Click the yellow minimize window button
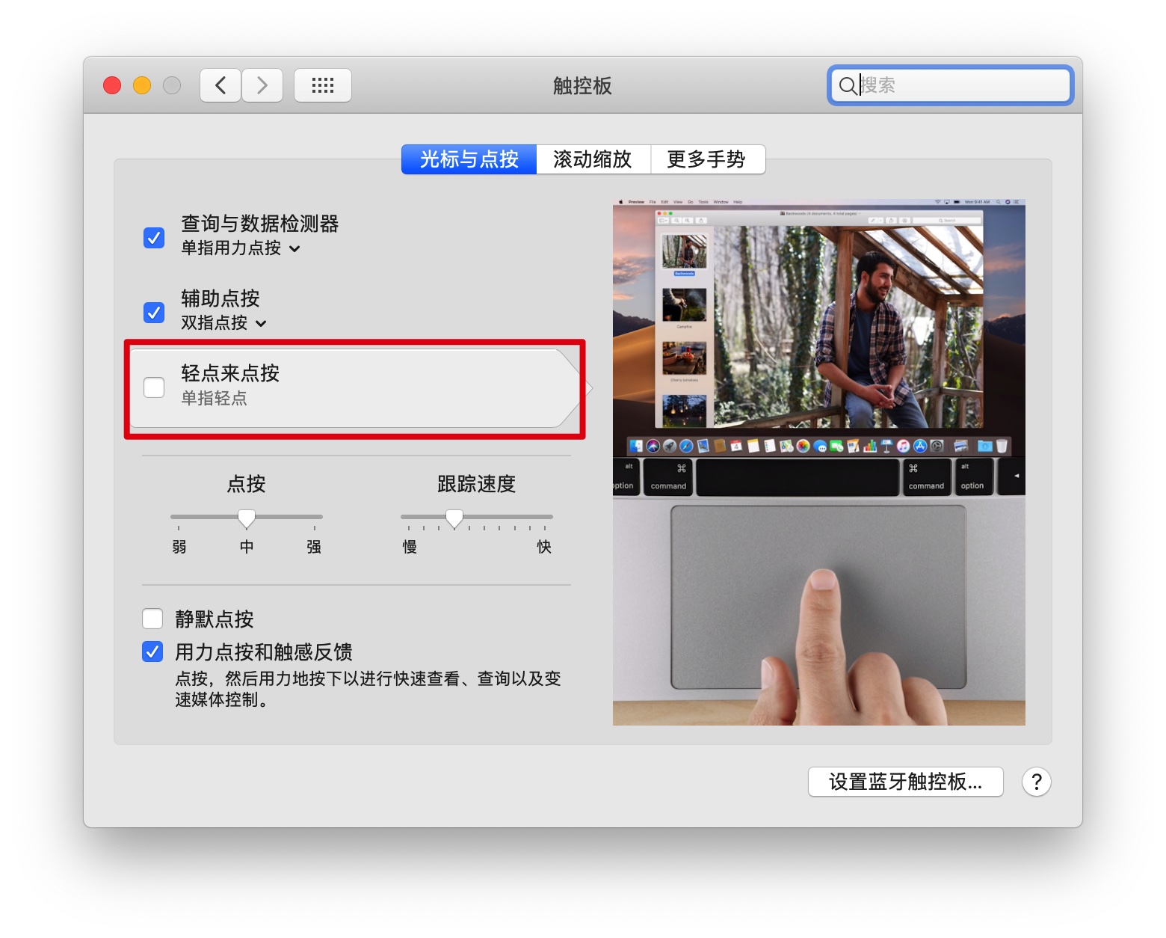The width and height of the screenshot is (1166, 938). (x=142, y=85)
